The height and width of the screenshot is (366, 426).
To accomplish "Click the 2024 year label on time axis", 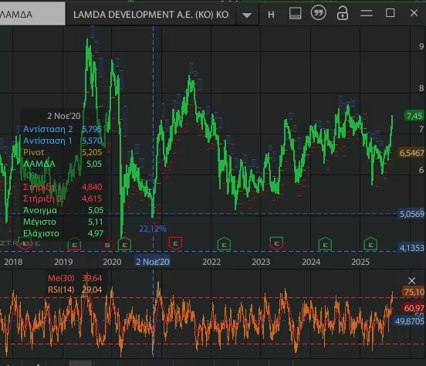I will coord(311,262).
